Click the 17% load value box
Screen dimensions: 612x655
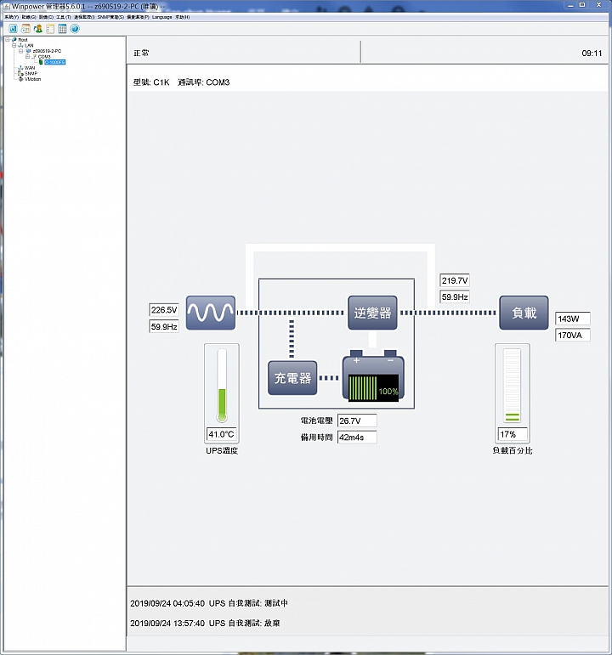click(x=512, y=434)
